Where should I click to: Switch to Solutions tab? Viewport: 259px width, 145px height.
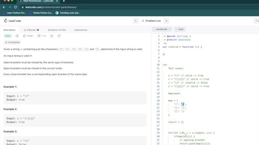click(57, 30)
